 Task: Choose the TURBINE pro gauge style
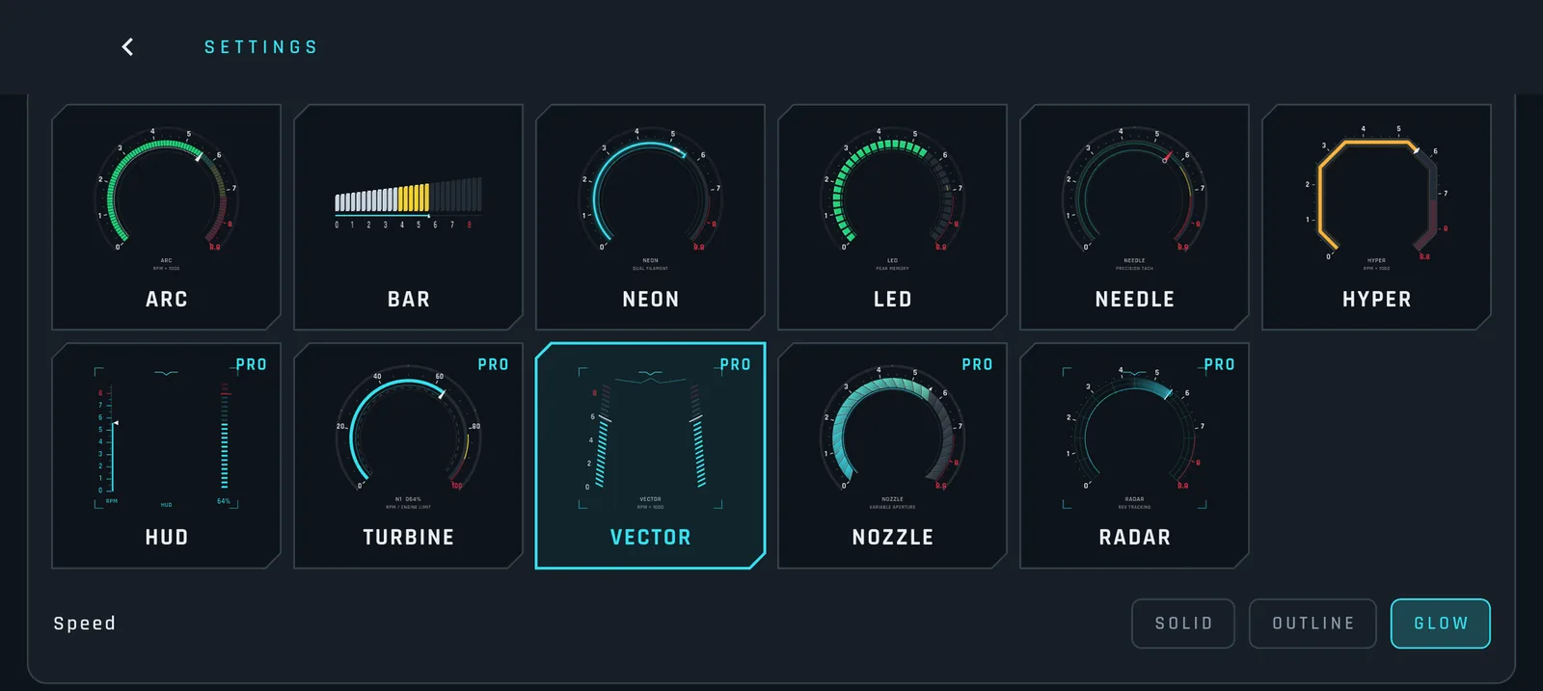[x=408, y=456]
